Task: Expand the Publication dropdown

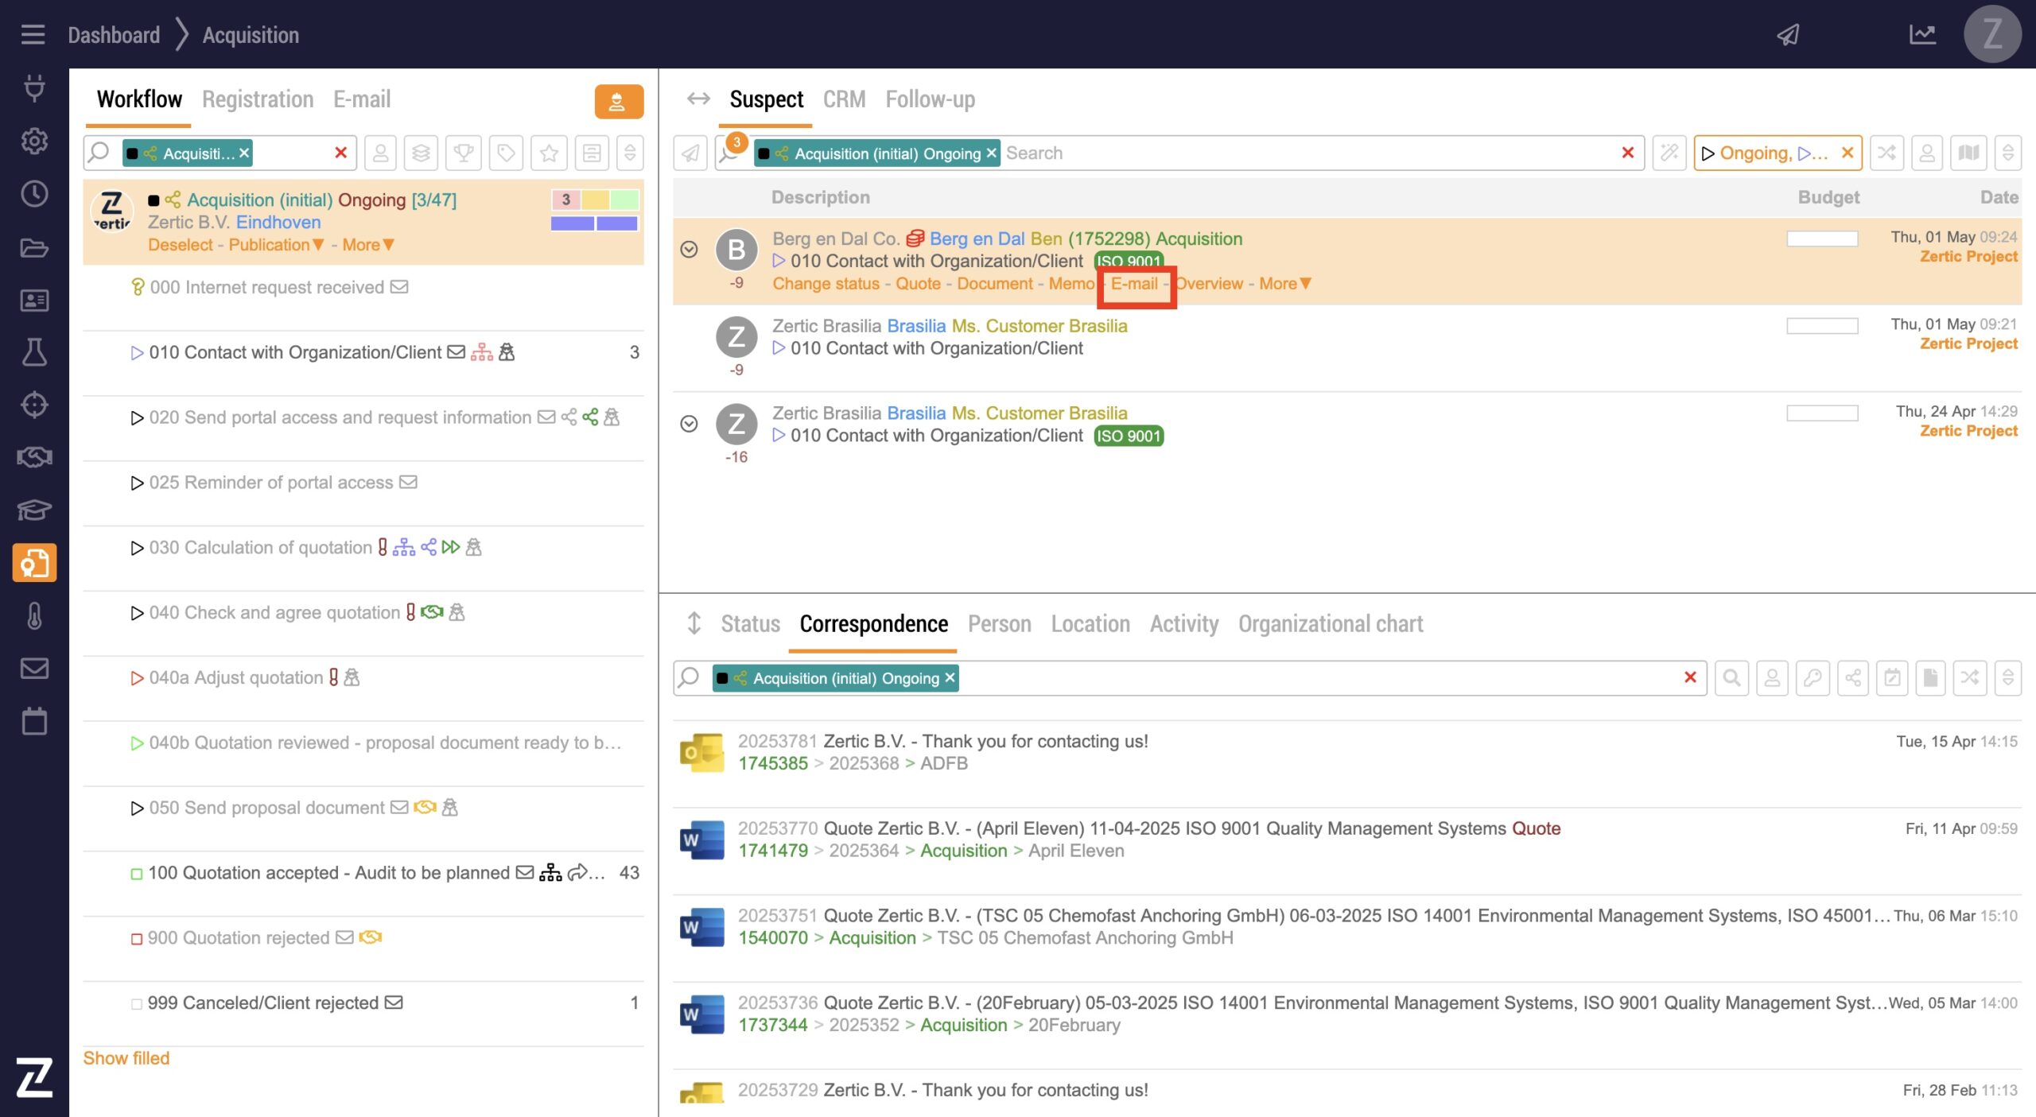Action: [276, 245]
